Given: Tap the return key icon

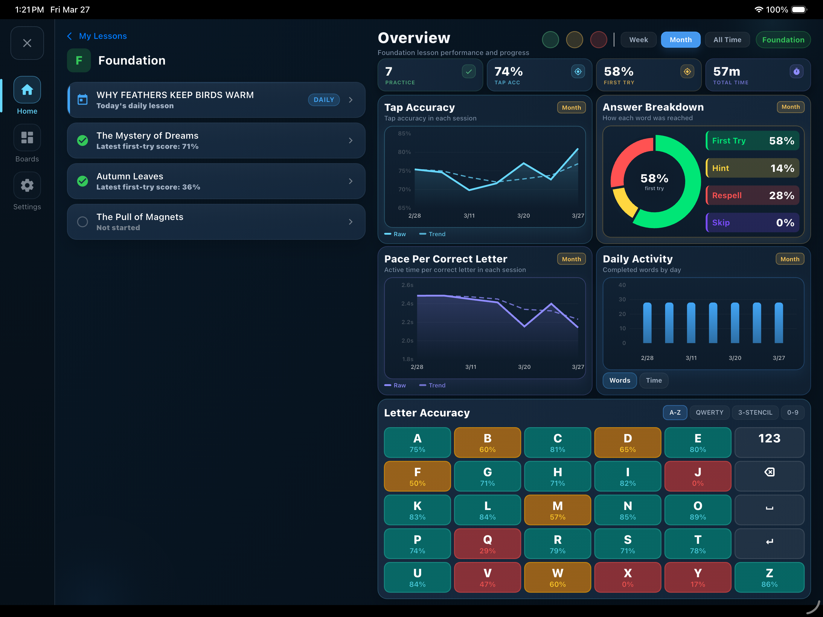Looking at the screenshot, I should coord(769,543).
